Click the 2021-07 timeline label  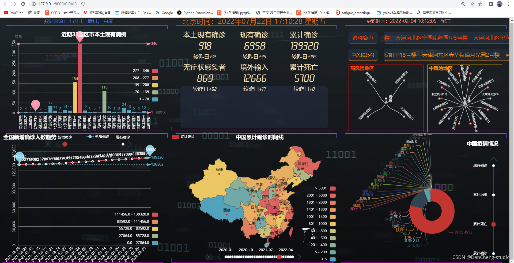[x=266, y=250]
